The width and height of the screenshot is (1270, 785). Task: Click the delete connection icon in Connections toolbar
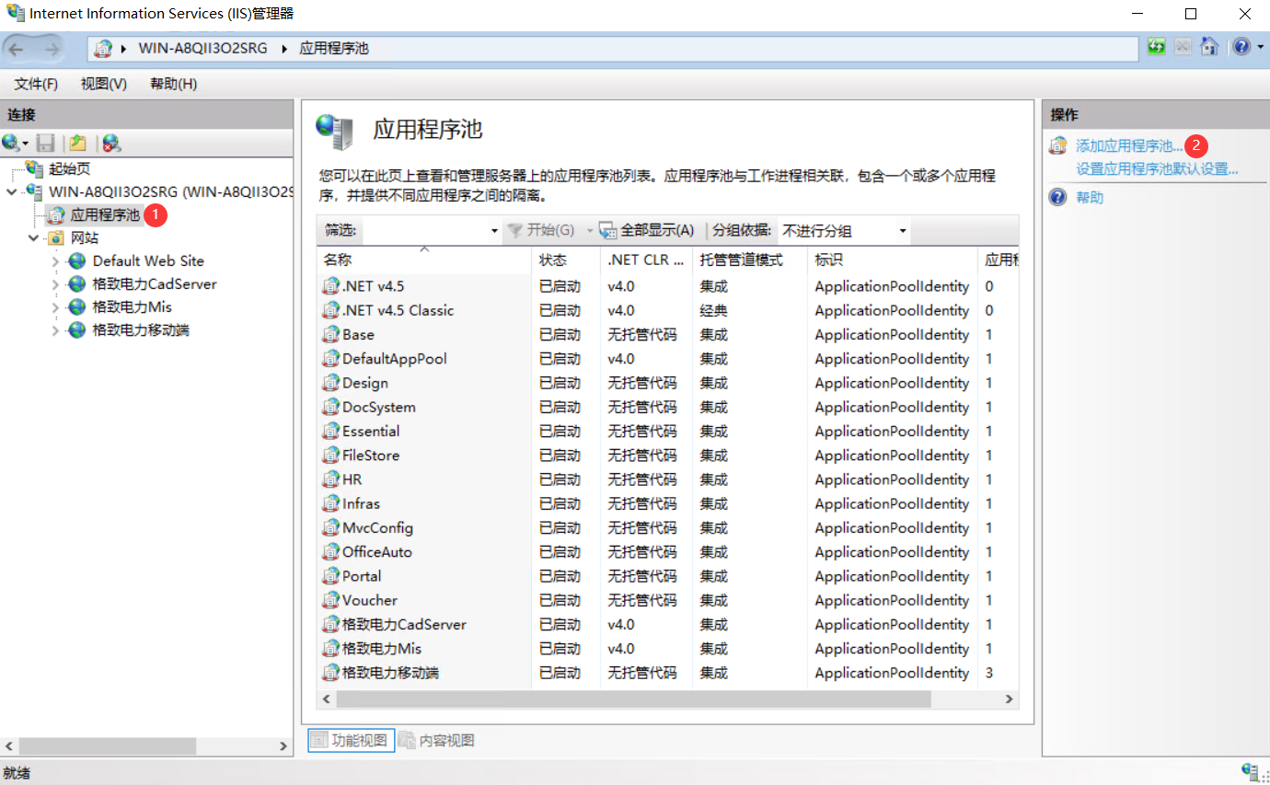tap(111, 143)
